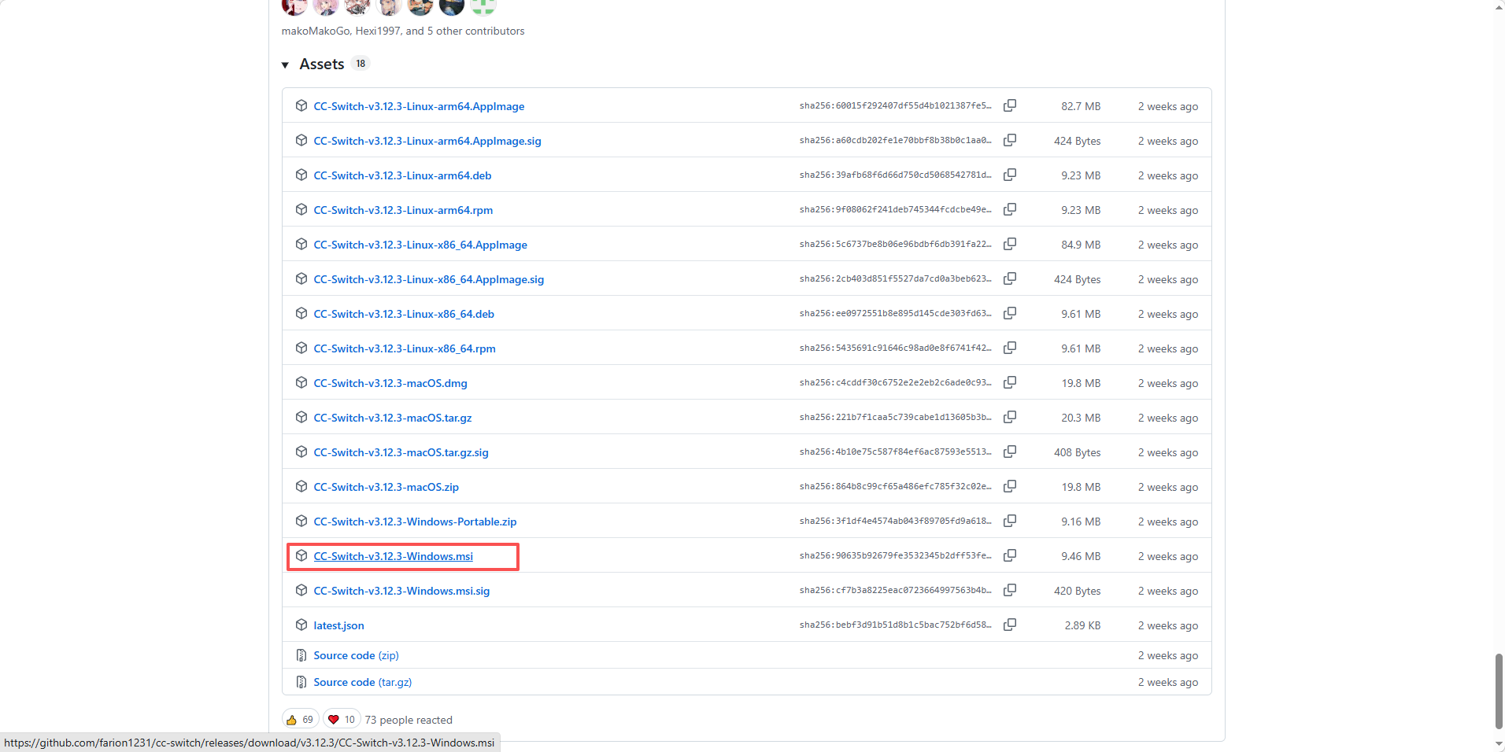Image resolution: width=1505 pixels, height=752 pixels.
Task: Copy SHA256 for Windows-Portable.zip asset
Action: tap(1010, 521)
